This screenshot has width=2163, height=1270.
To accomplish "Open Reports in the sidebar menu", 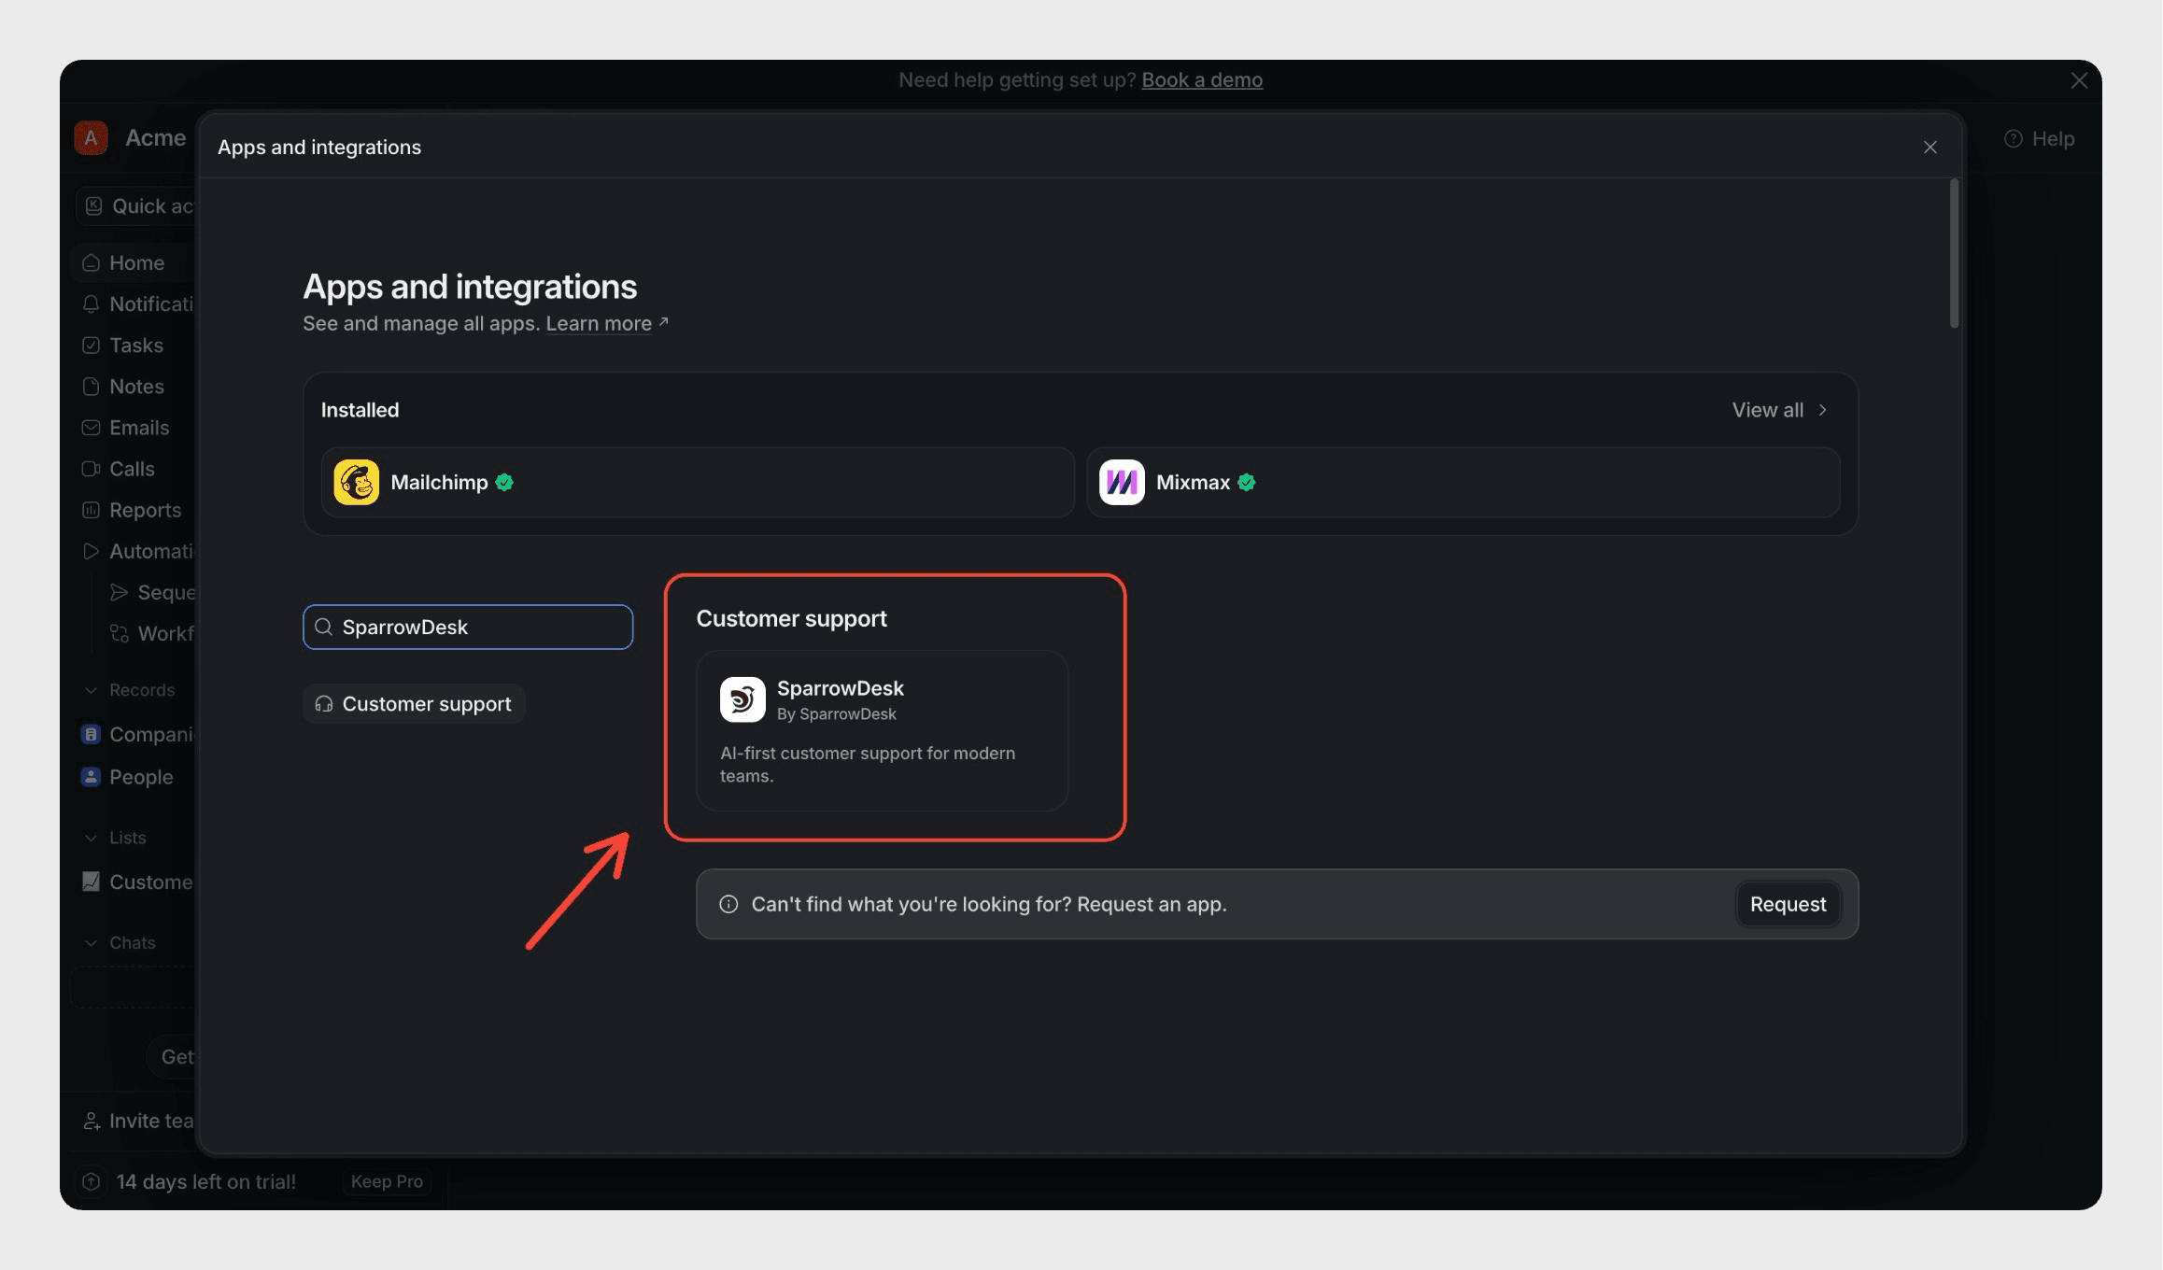I will tap(144, 510).
